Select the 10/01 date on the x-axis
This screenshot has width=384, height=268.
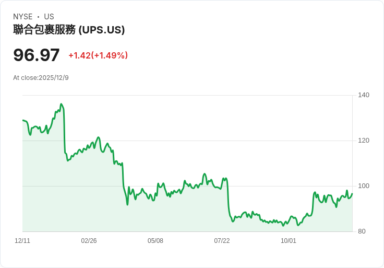point(289,241)
